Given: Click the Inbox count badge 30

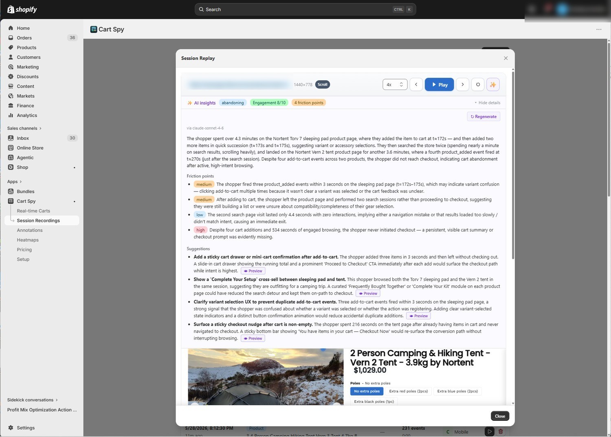Looking at the screenshot, I should pyautogui.click(x=72, y=138).
